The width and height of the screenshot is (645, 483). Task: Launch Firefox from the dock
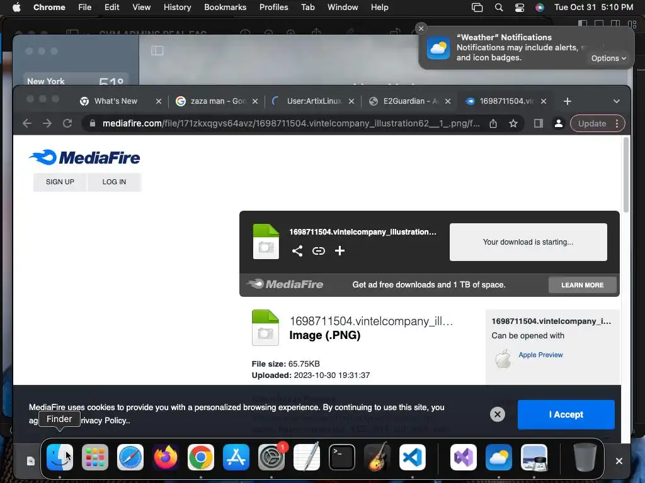[x=166, y=457]
